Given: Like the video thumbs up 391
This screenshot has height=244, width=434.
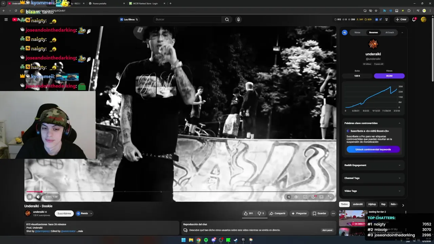Looking at the screenshot, I should 248,213.
